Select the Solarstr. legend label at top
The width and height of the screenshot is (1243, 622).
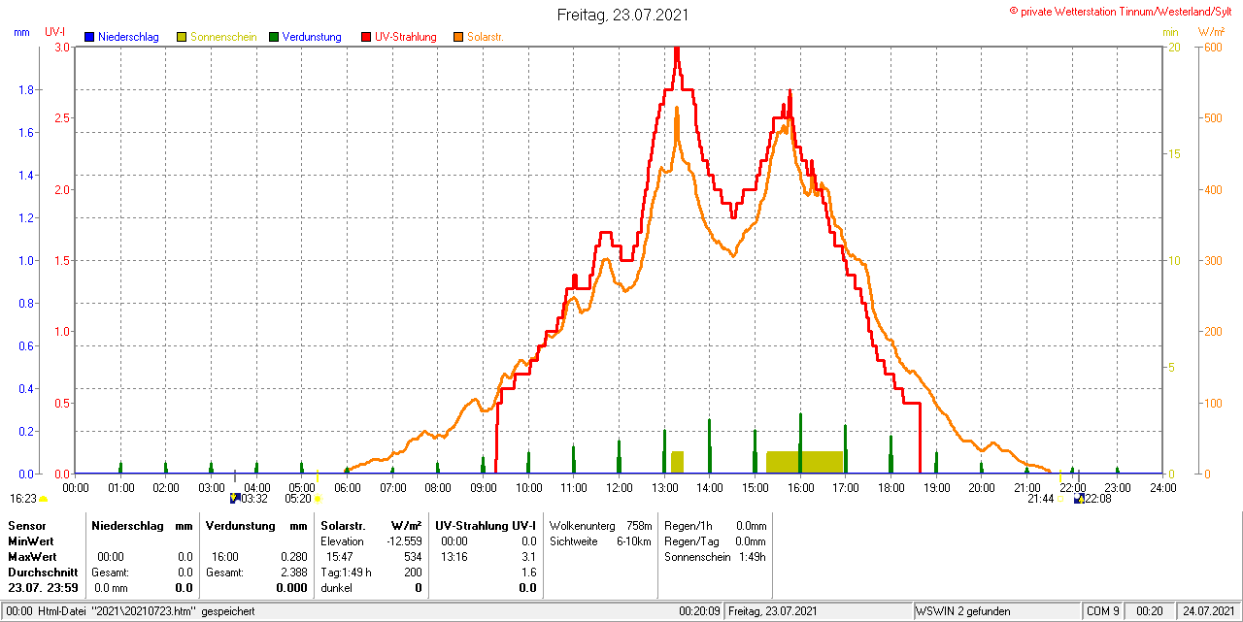pyautogui.click(x=486, y=37)
